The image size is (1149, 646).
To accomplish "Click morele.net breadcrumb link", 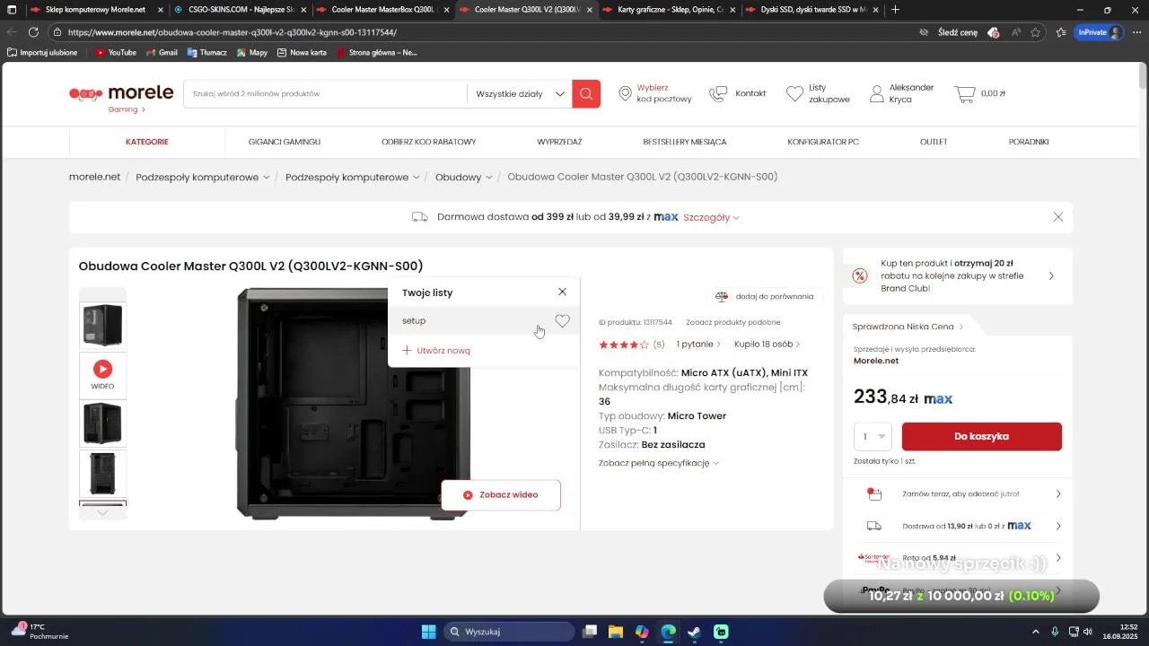I will [94, 177].
